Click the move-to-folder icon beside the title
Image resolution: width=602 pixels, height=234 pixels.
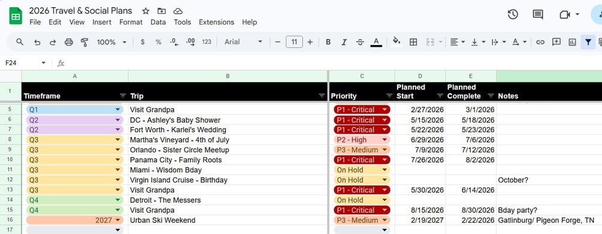(x=162, y=11)
